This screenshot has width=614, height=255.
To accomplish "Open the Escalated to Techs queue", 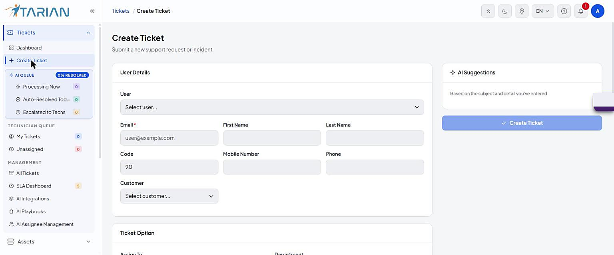I will 49,112.
